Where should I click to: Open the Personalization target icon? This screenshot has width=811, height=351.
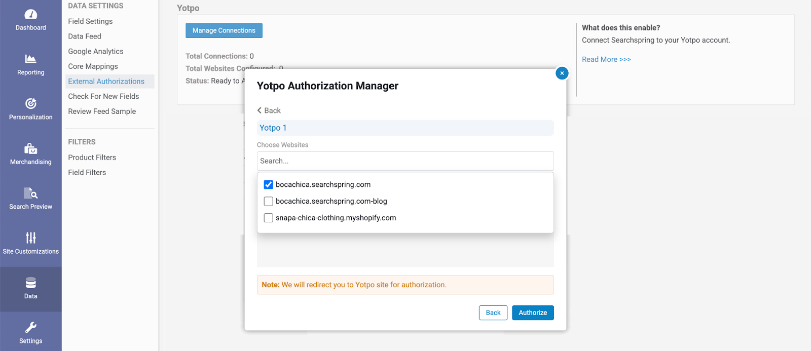31,103
